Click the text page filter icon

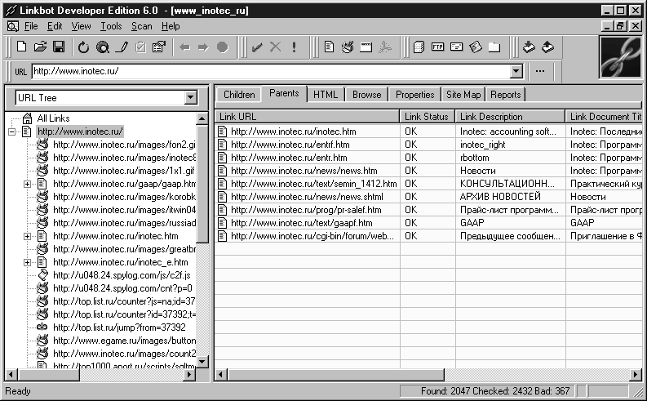click(x=329, y=47)
